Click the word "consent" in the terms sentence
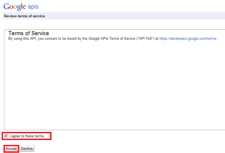 point(51,39)
